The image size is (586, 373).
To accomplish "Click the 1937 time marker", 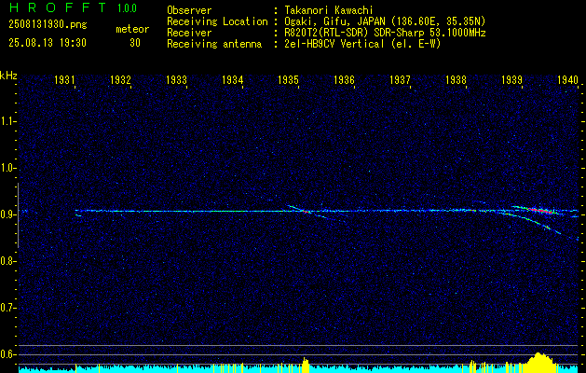I will tap(400, 79).
